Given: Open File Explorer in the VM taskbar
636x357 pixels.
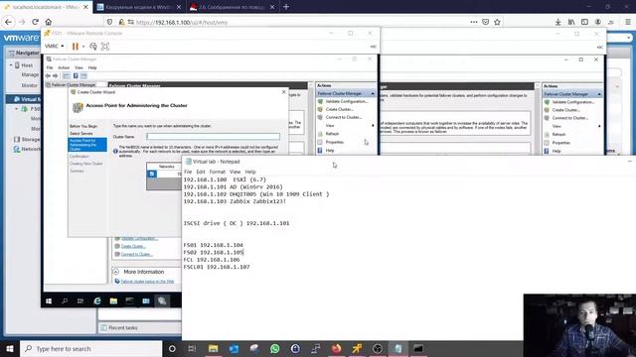Looking at the screenshot, I should pos(113,301).
